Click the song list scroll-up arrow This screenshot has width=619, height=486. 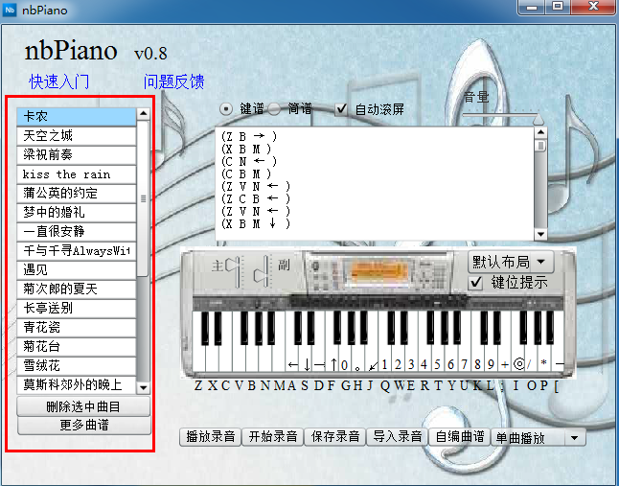coord(143,114)
